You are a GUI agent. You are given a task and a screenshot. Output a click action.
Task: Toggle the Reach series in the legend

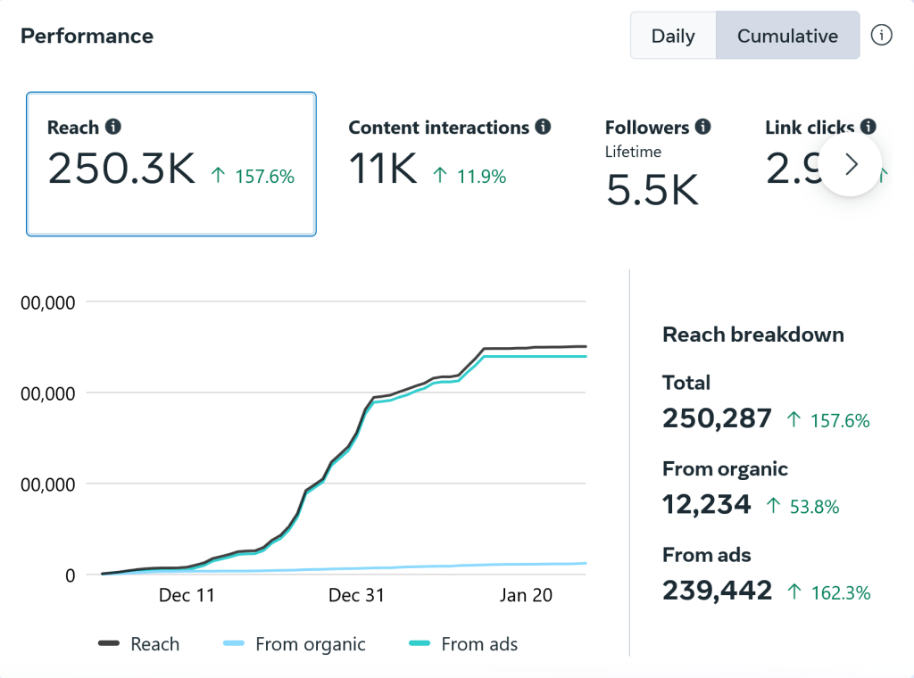pos(138,644)
